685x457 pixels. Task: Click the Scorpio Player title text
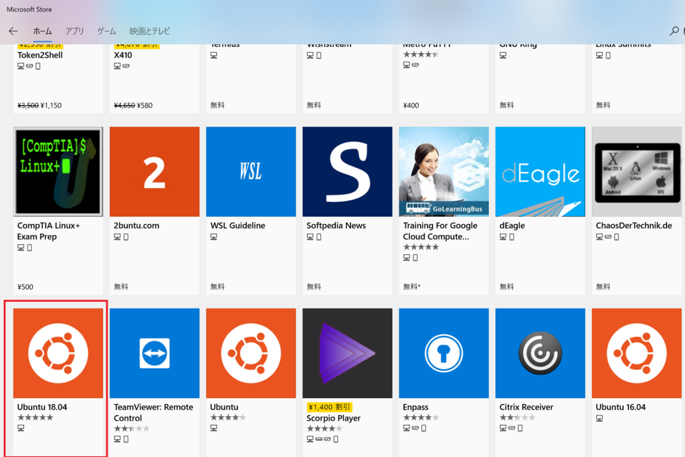tap(333, 418)
